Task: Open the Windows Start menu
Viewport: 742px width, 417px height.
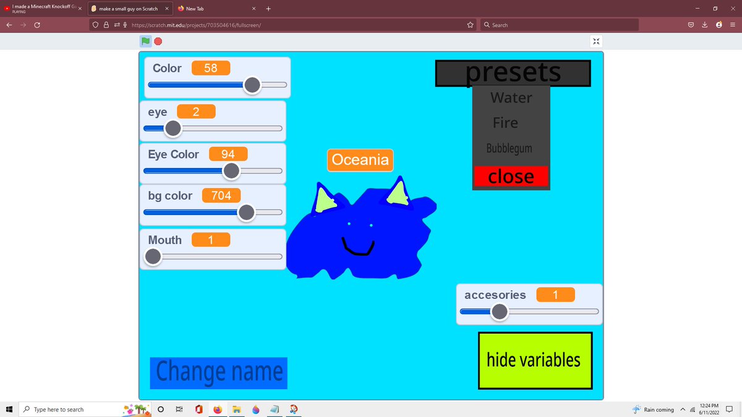Action: (x=9, y=409)
